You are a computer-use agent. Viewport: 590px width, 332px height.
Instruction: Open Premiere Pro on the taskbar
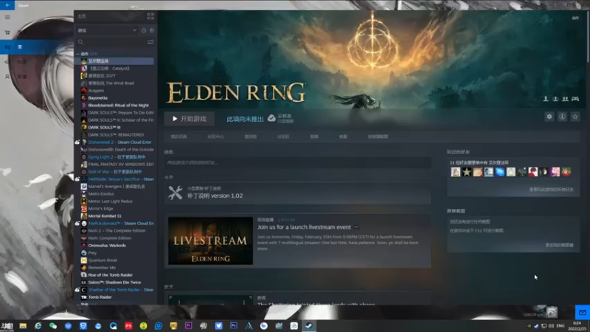point(189,326)
